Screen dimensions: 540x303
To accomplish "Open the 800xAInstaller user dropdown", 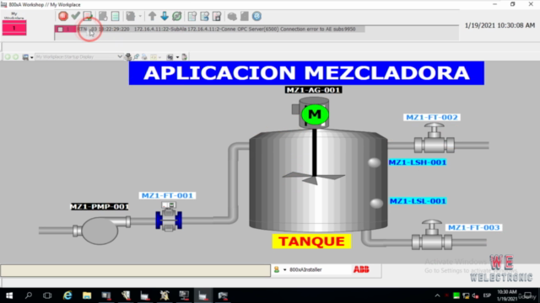I will 285,270.
